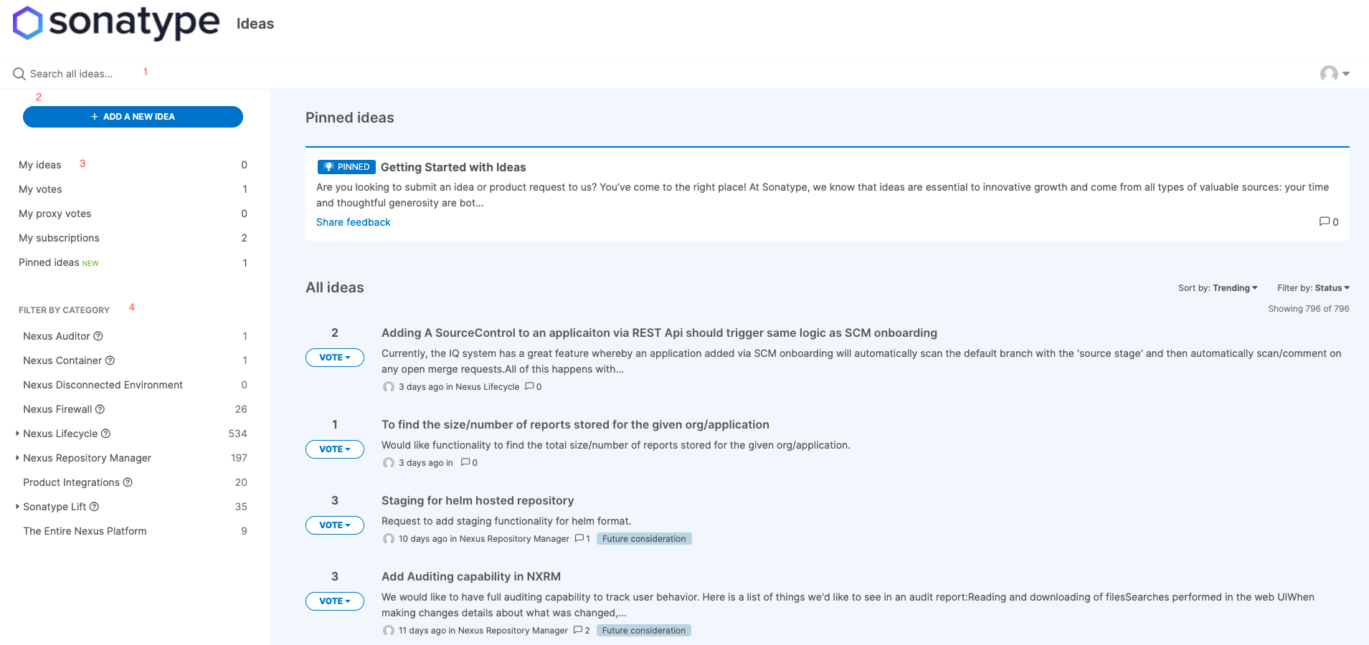Open My ideas list
Viewport: 1369px width, 645px height.
tap(40, 165)
